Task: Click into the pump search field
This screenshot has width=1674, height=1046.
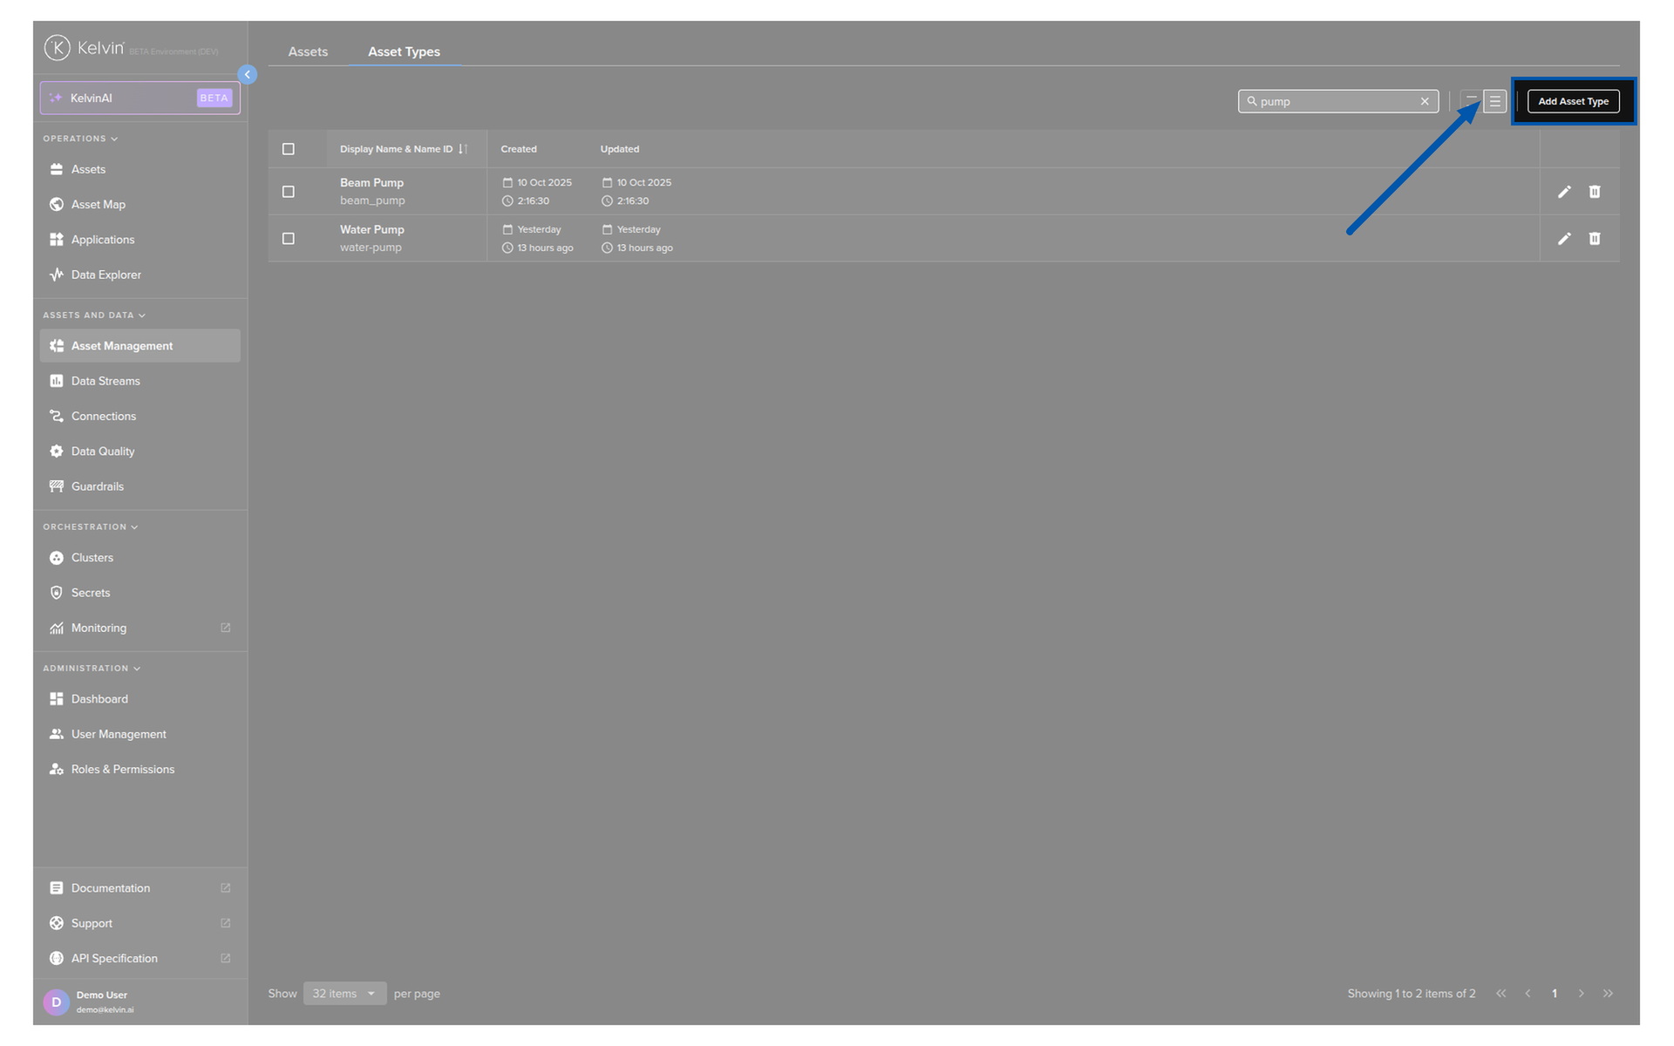Action: pos(1334,102)
